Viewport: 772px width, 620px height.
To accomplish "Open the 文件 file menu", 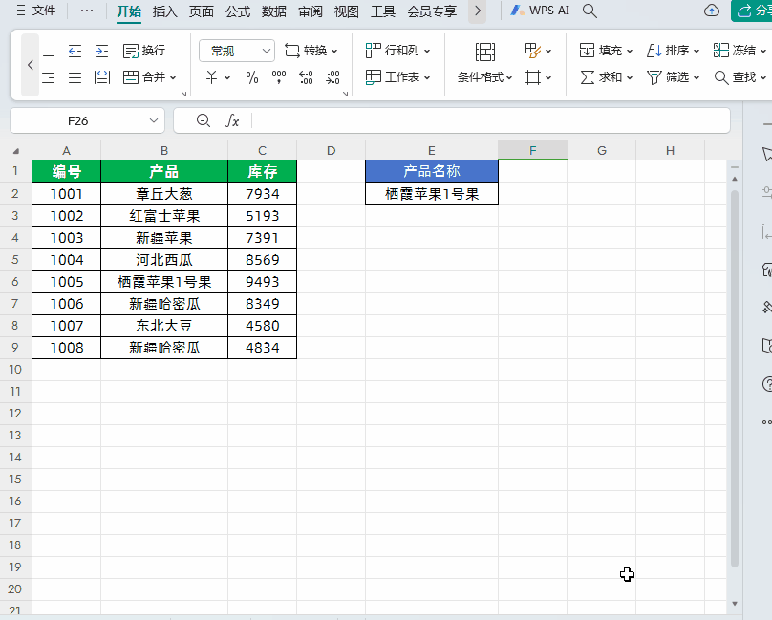I will (36, 11).
